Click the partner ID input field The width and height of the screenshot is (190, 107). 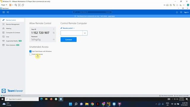(72, 33)
